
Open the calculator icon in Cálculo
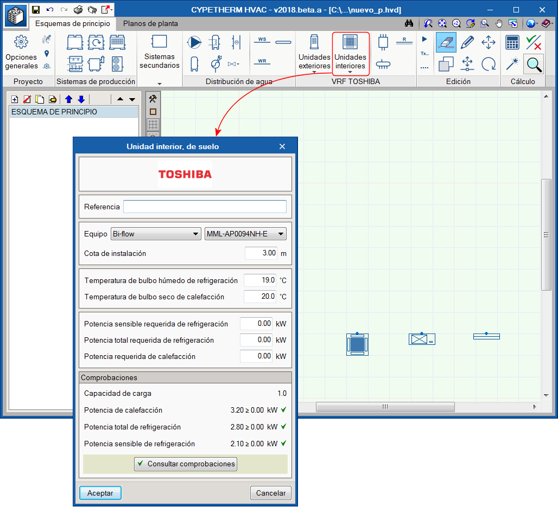coord(512,42)
